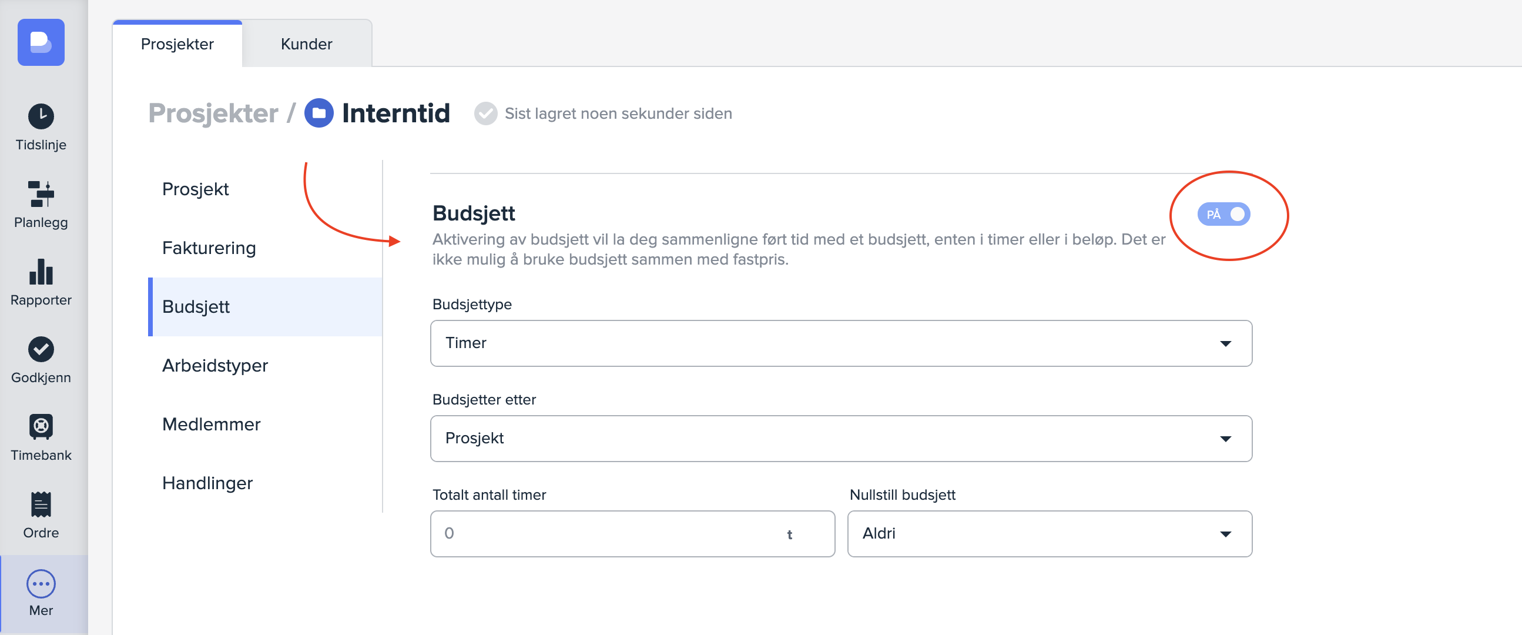Open the Budsjetter etter dropdown
Screen dimensions: 1522x635
pyautogui.click(x=840, y=439)
